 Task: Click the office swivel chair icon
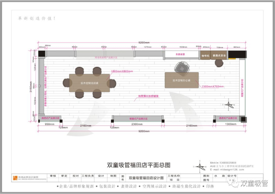(182, 66)
